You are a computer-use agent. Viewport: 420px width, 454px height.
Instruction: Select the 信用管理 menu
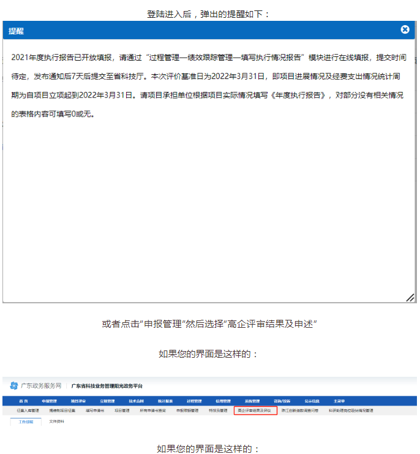point(223,401)
